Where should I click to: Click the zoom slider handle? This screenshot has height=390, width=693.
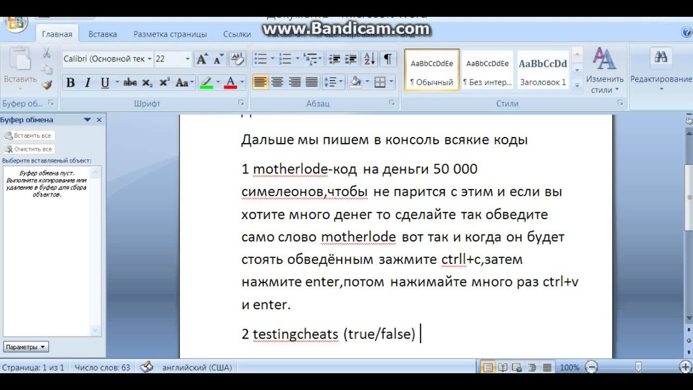[x=638, y=367]
